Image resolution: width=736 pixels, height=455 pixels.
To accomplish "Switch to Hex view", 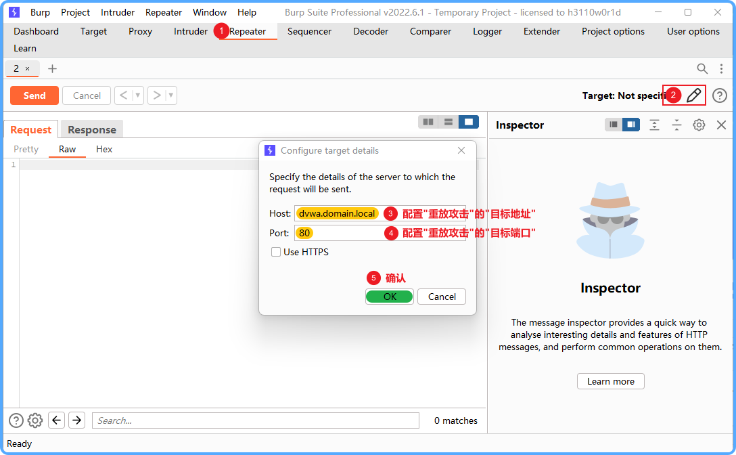I will 104,149.
